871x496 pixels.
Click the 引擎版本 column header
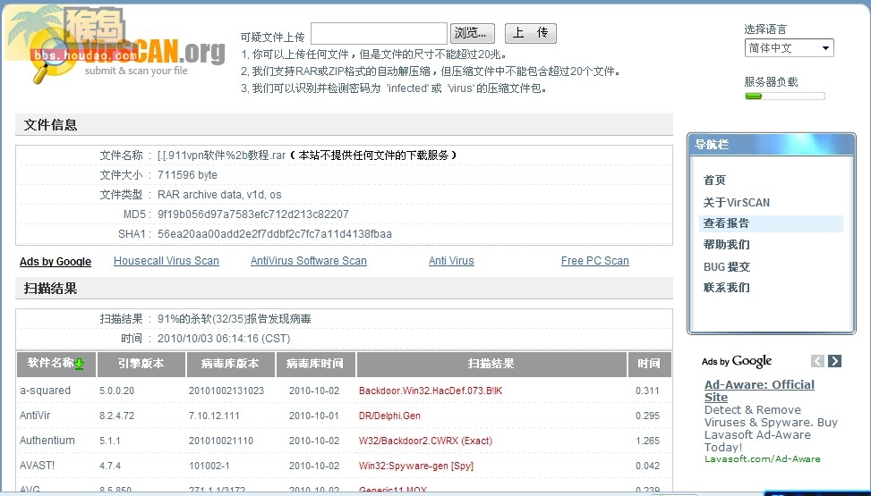click(x=141, y=364)
